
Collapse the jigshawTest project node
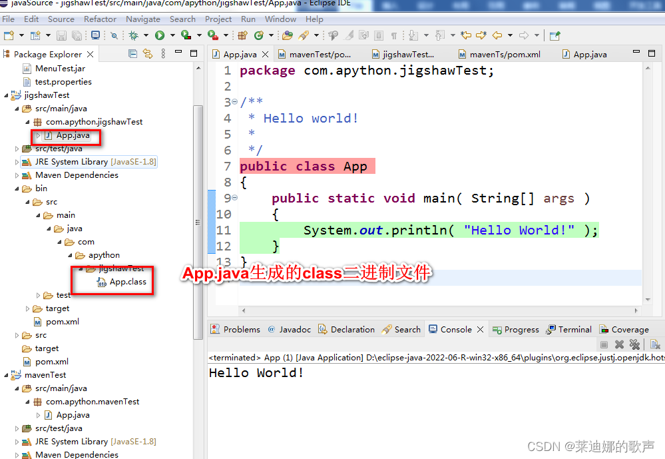(6, 95)
